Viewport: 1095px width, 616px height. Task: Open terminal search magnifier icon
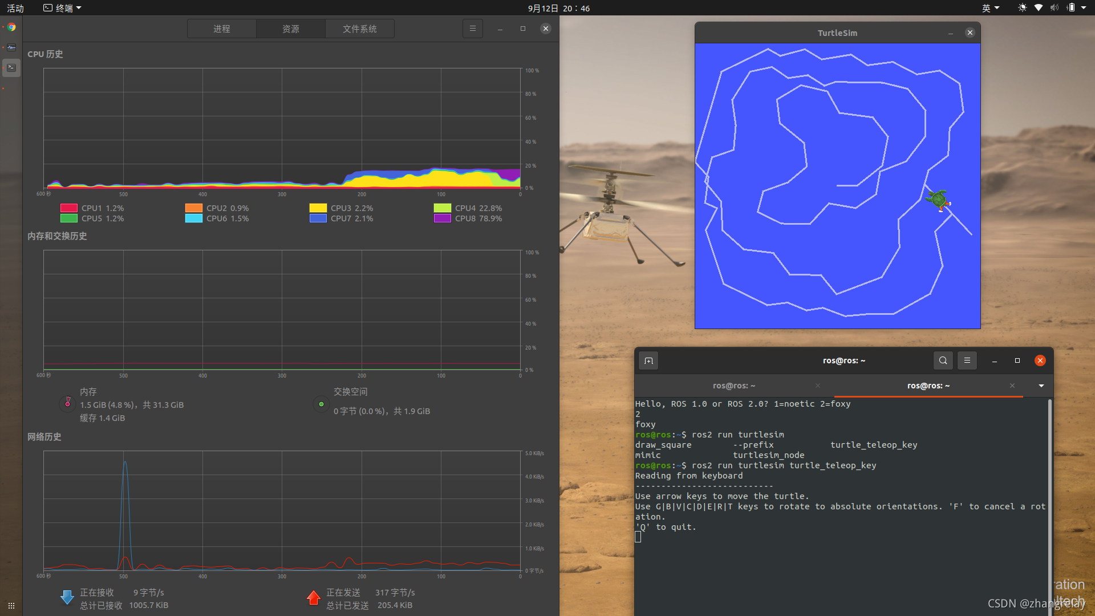click(943, 360)
